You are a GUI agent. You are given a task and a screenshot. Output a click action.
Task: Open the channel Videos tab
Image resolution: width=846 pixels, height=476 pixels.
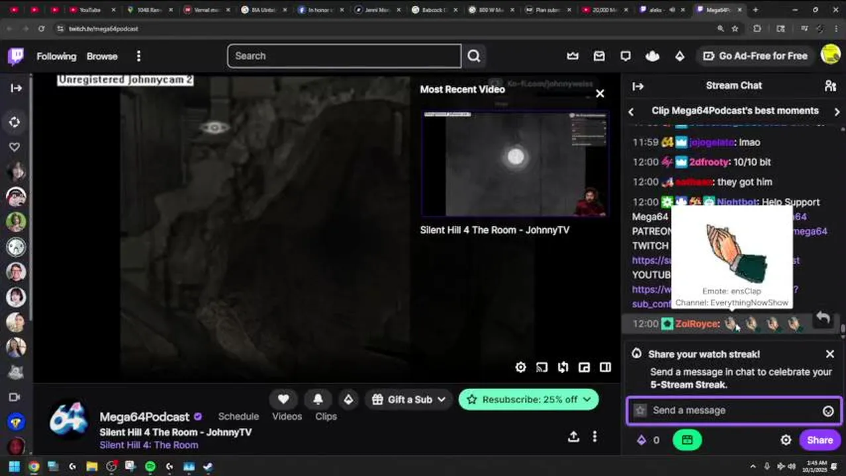[287, 416]
